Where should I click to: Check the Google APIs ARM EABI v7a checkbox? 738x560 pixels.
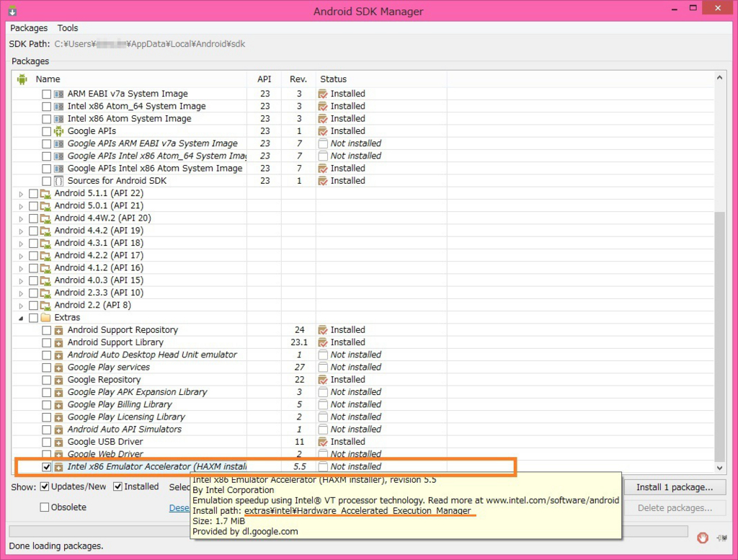point(46,143)
